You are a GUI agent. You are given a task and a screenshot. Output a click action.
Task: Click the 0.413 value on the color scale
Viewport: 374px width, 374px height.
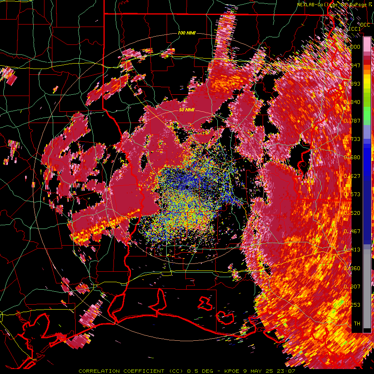point(352,249)
